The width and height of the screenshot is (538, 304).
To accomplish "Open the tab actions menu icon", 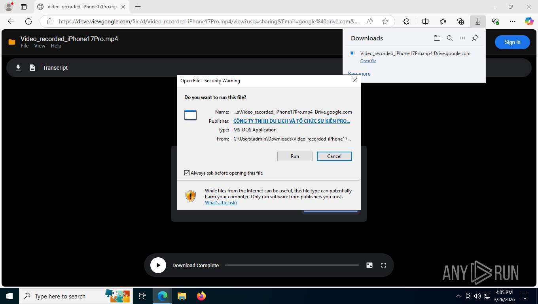I will point(24,7).
